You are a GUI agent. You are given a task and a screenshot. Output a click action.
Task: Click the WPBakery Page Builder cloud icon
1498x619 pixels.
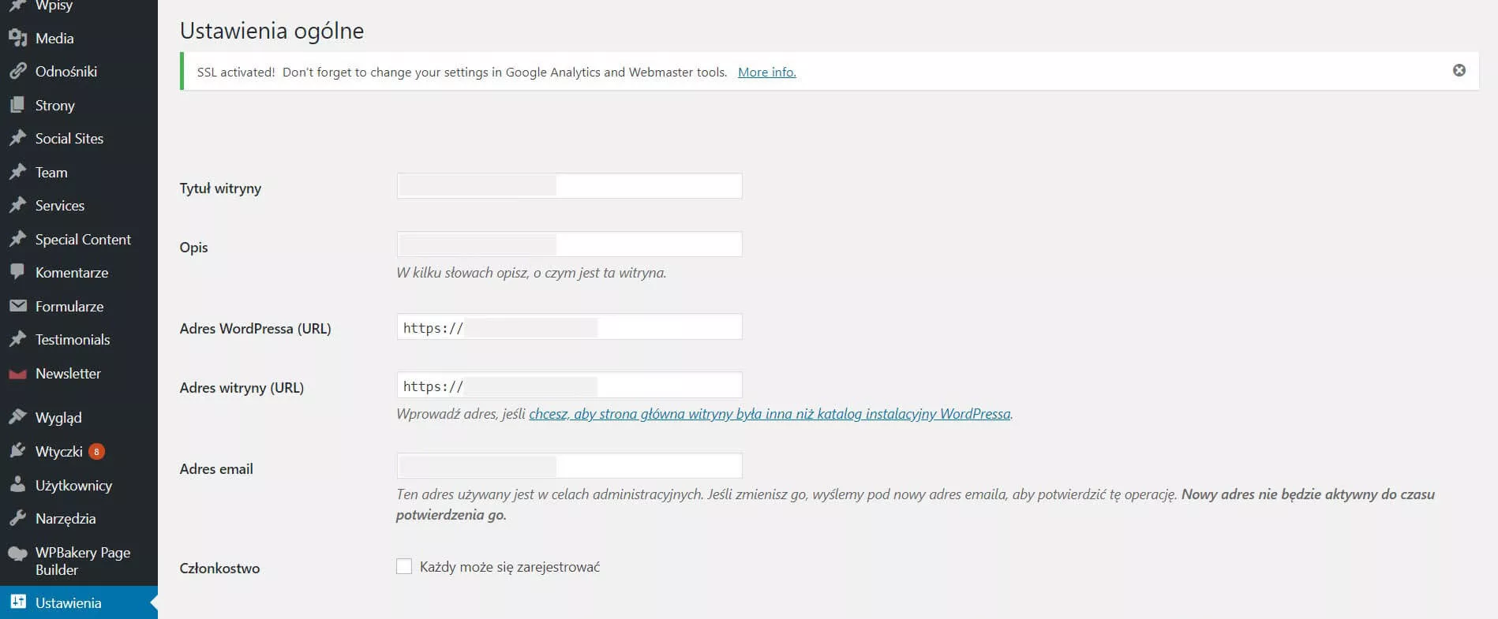tap(17, 554)
